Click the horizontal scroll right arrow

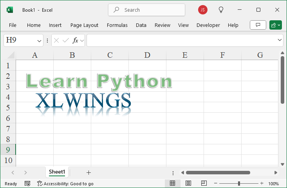click(x=276, y=172)
